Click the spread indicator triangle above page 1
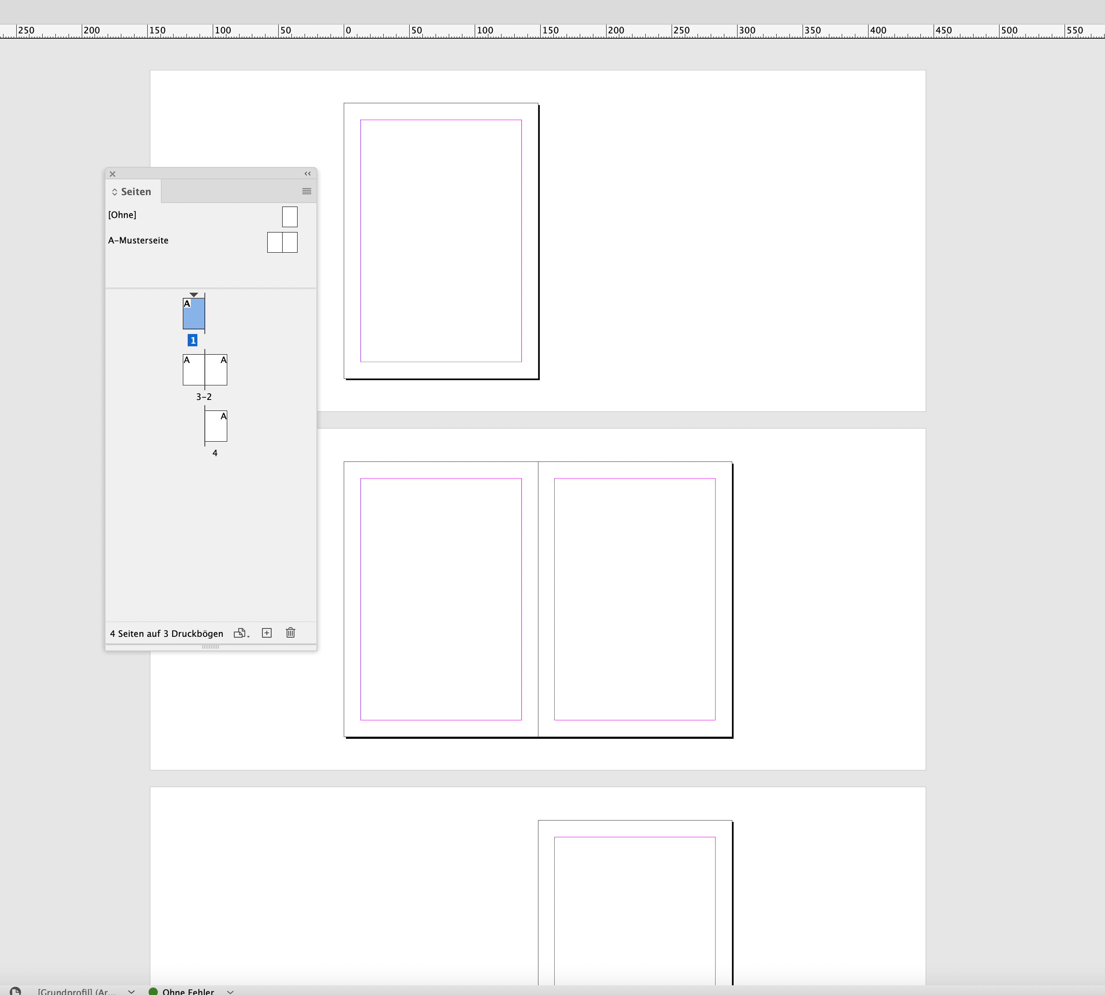The height and width of the screenshot is (995, 1105). click(194, 294)
